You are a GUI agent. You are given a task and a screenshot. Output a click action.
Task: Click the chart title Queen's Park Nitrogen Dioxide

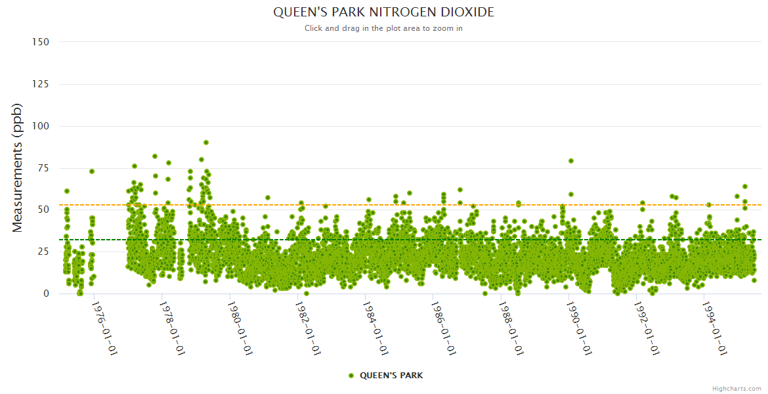(x=383, y=12)
